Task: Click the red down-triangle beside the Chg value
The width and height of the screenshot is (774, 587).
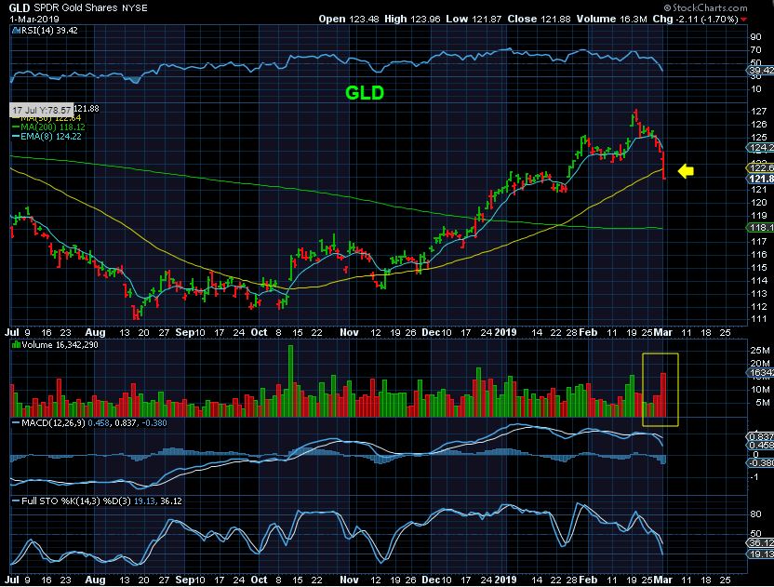Action: (x=744, y=20)
